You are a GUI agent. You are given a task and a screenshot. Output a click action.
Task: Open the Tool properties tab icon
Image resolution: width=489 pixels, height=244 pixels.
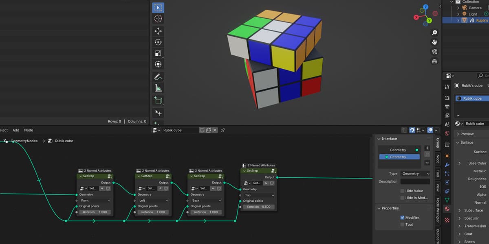(447, 87)
